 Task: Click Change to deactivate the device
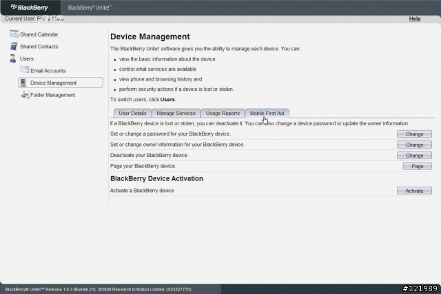[x=414, y=156]
